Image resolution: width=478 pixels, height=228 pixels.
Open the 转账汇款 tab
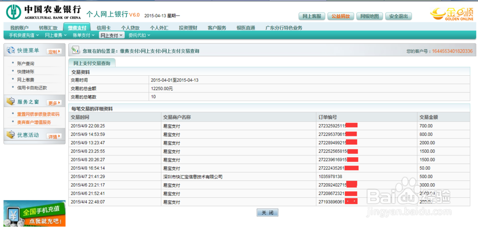pos(48,28)
